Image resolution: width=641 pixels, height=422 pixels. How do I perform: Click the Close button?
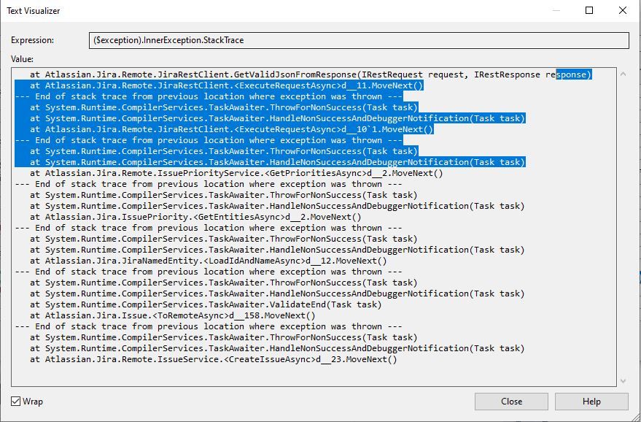click(x=511, y=402)
